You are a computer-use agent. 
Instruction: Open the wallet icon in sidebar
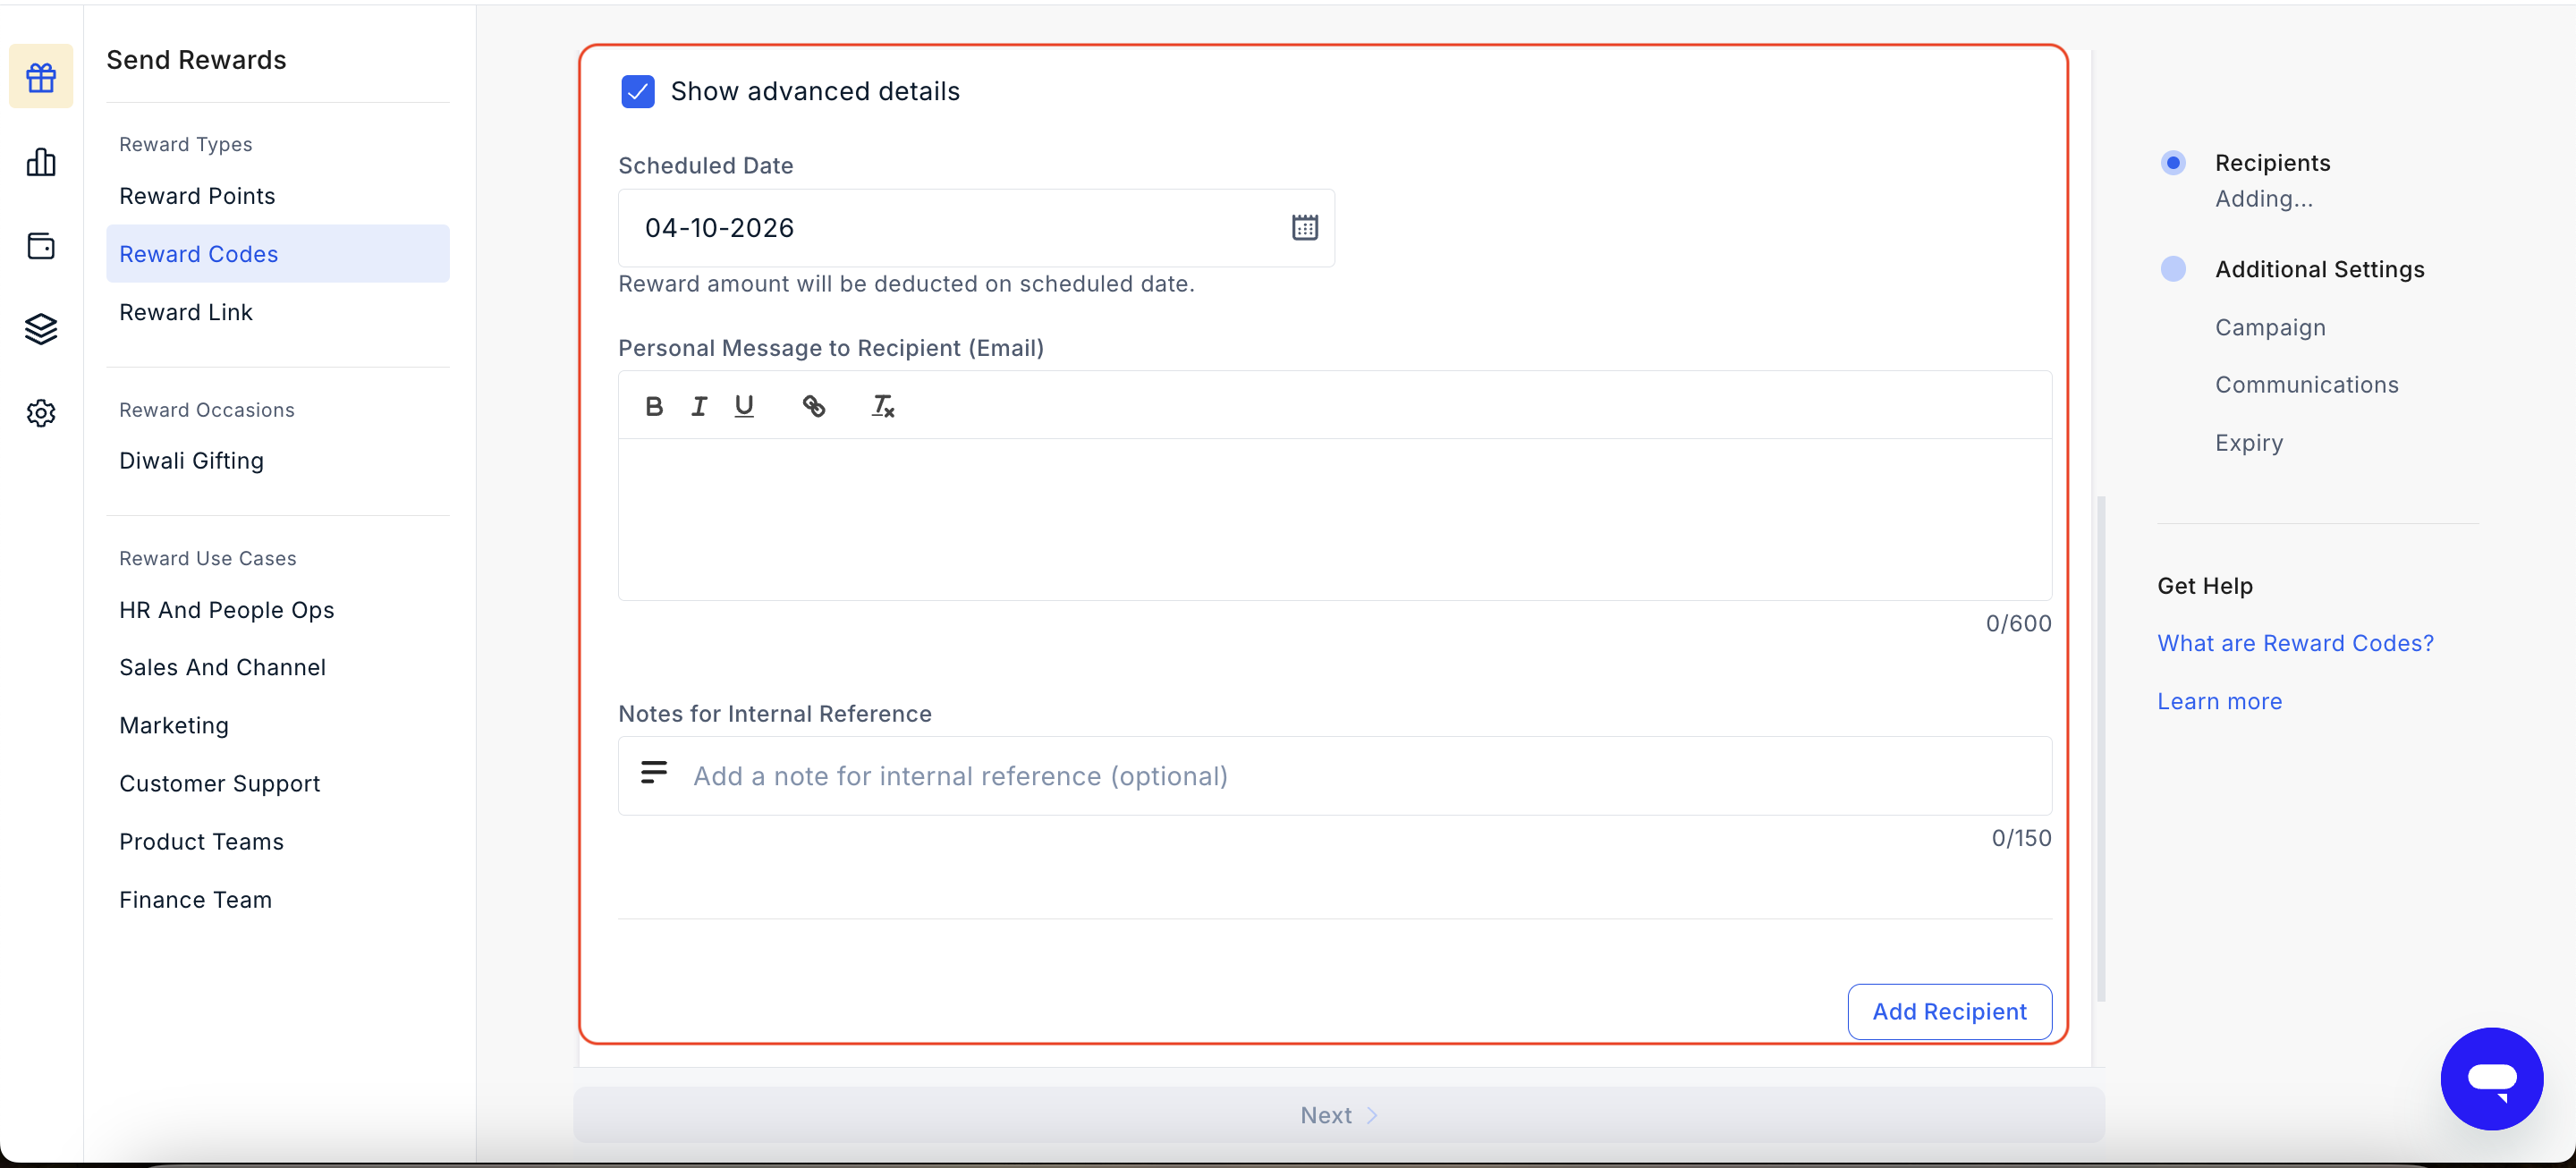coord(41,246)
